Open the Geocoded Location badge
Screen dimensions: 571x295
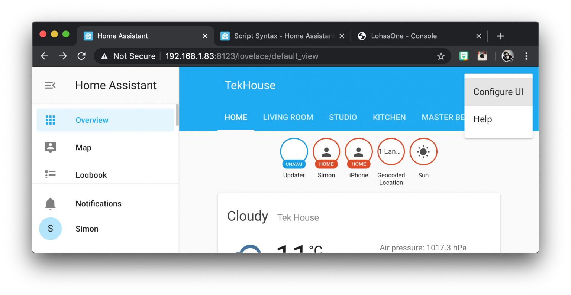click(x=391, y=152)
